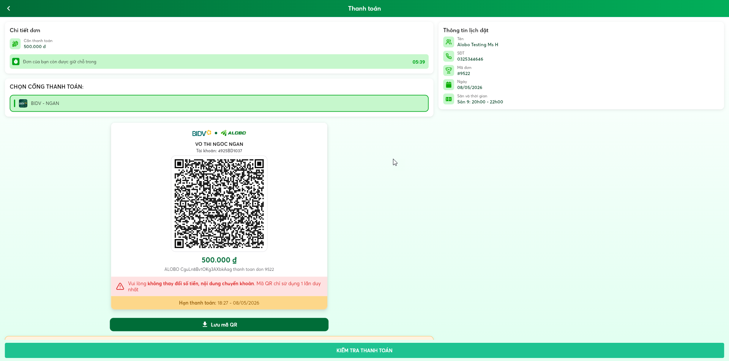Image resolution: width=729 pixels, height=361 pixels.
Task: Click the phone number 0325344646
Action: [x=470, y=59]
